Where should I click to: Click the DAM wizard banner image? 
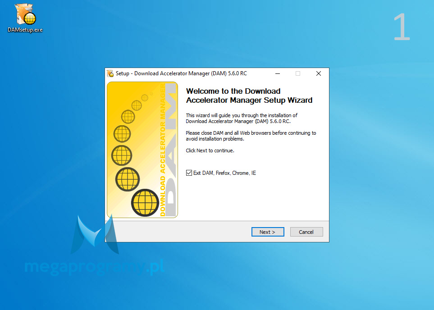tap(142, 150)
